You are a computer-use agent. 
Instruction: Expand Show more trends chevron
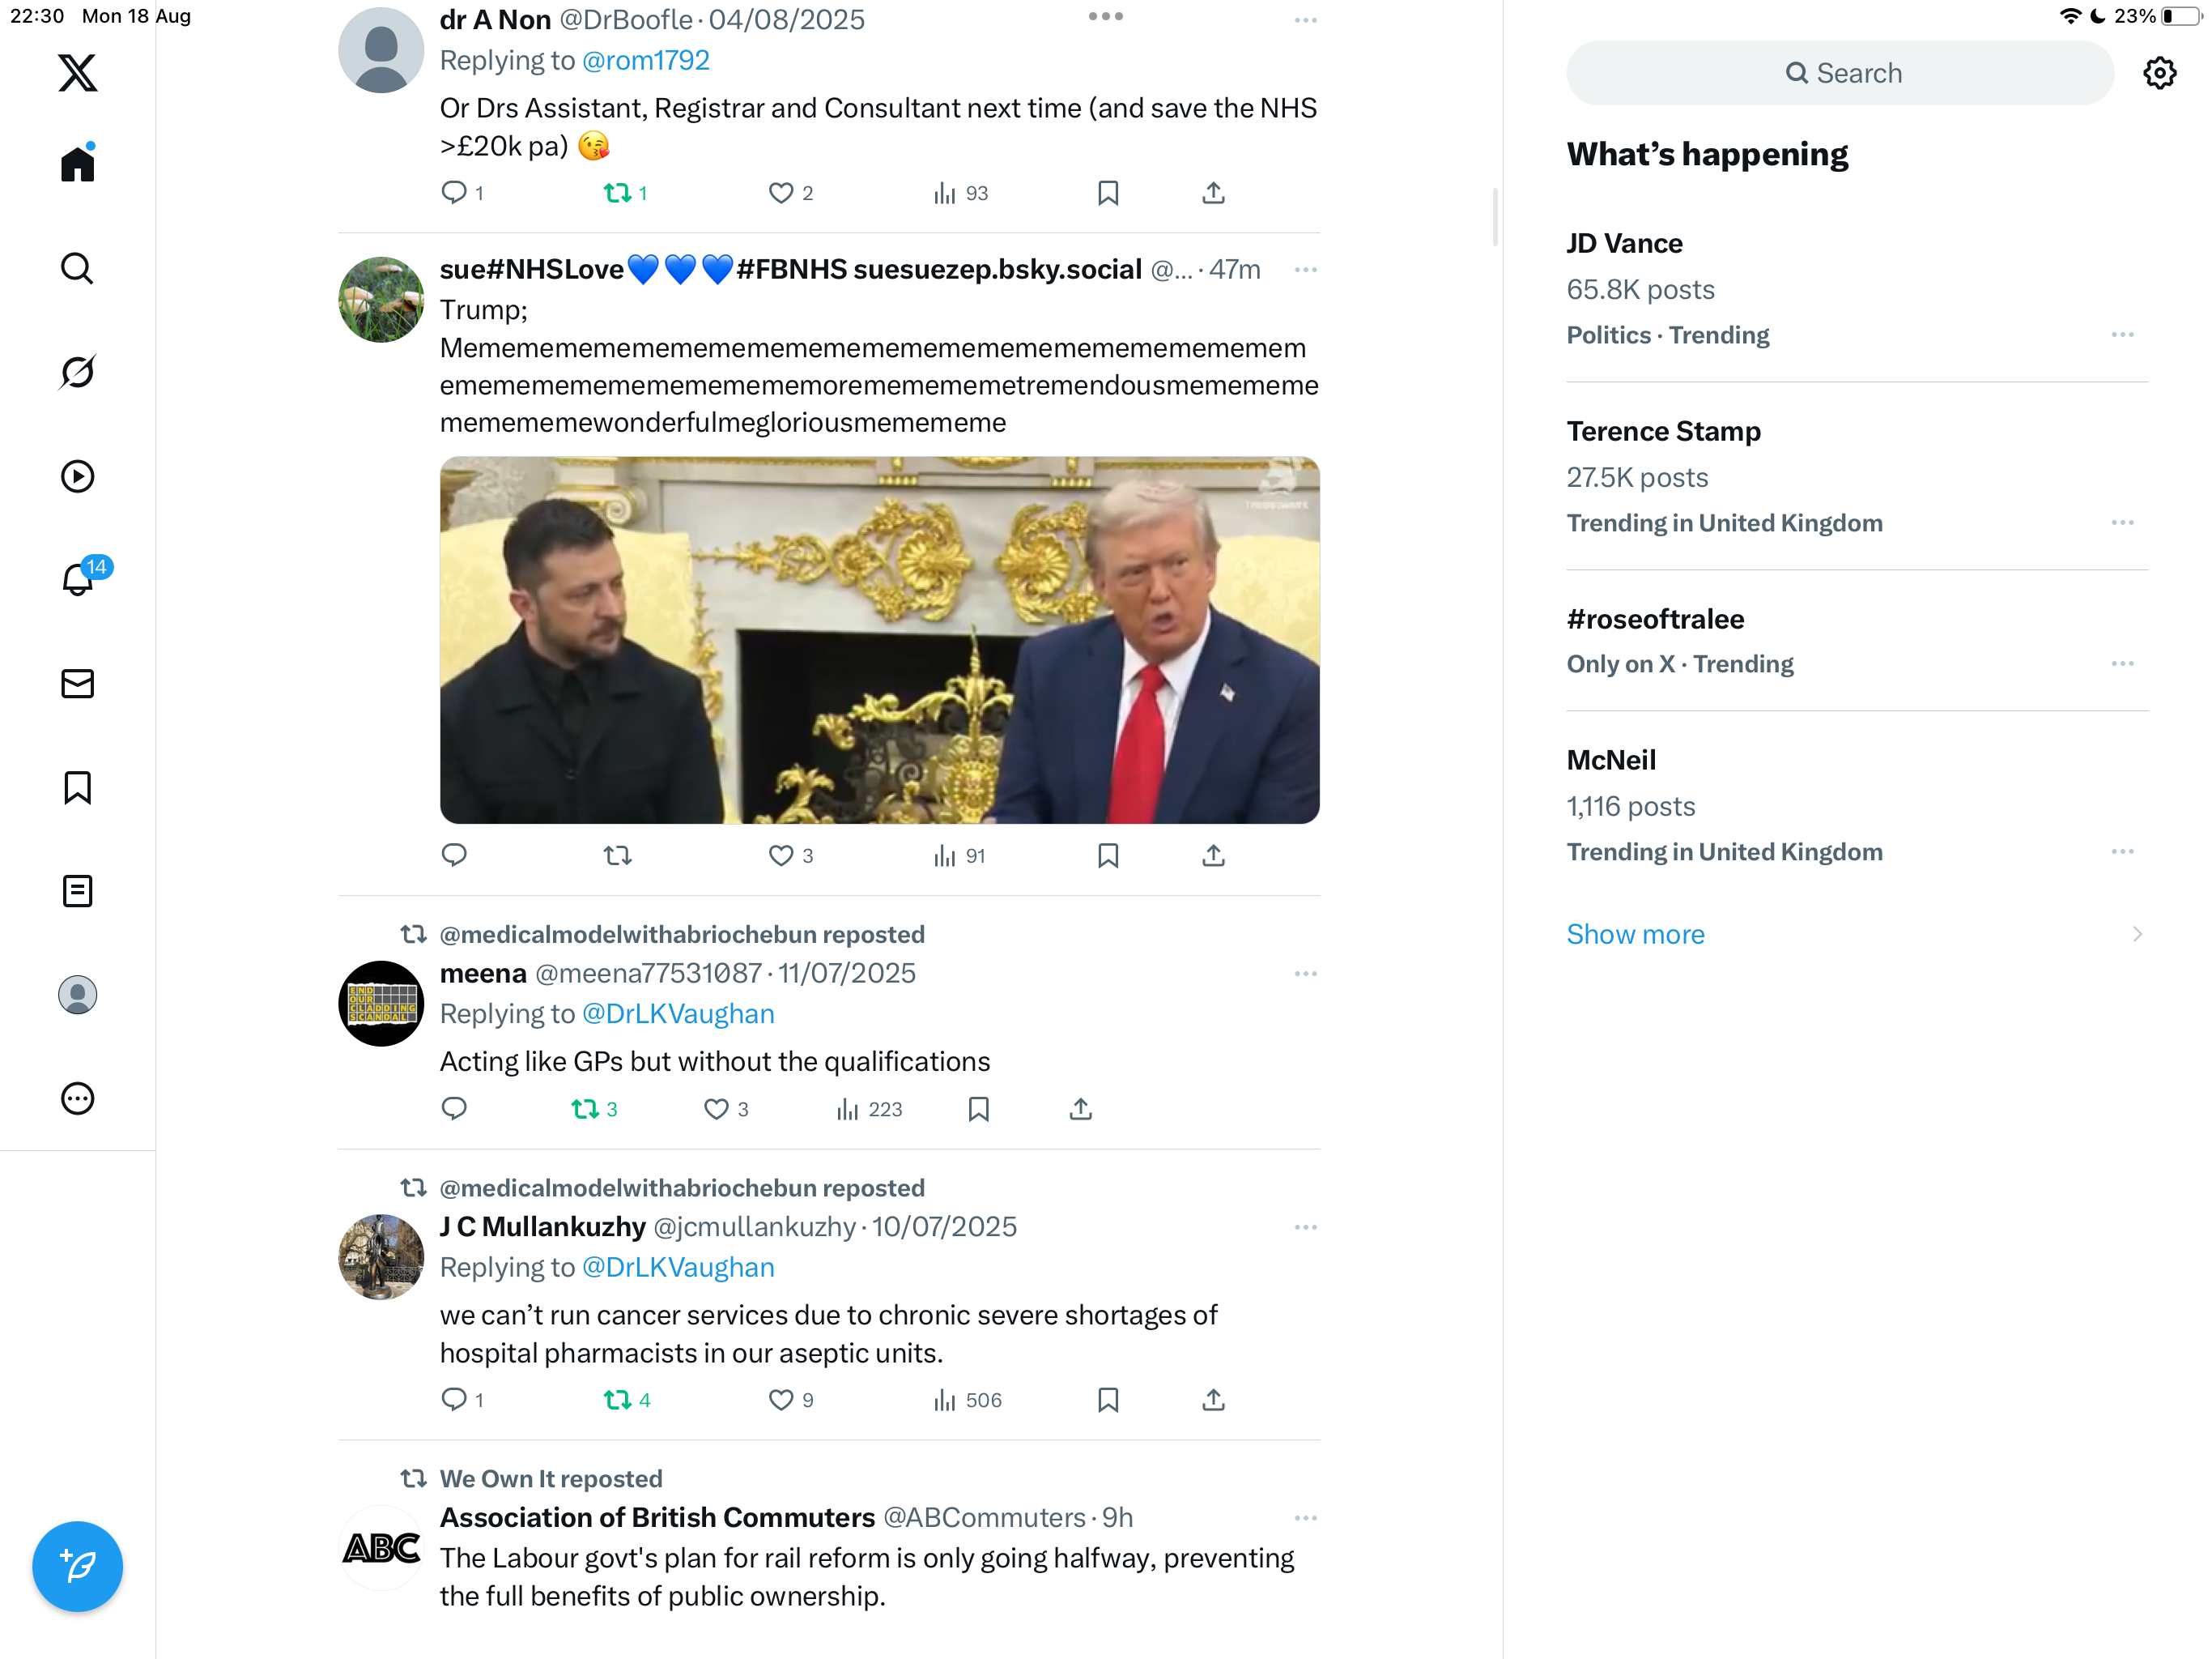pos(2136,933)
